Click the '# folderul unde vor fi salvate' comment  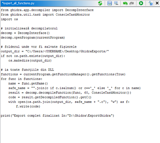click(39, 47)
